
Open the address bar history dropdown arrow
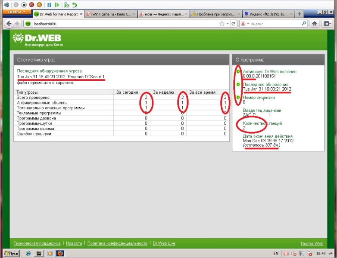tap(228, 24)
